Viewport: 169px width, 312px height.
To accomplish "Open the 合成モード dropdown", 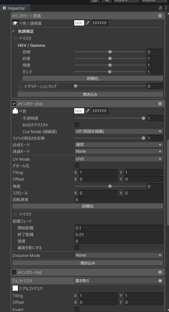I will click(x=119, y=145).
